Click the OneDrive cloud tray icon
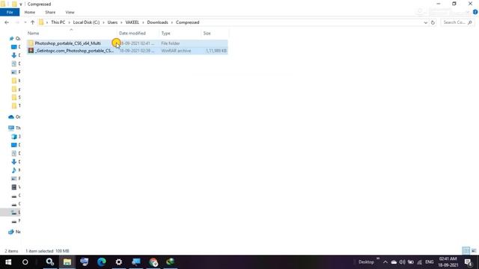This screenshot has width=479, height=269. tap(394, 262)
